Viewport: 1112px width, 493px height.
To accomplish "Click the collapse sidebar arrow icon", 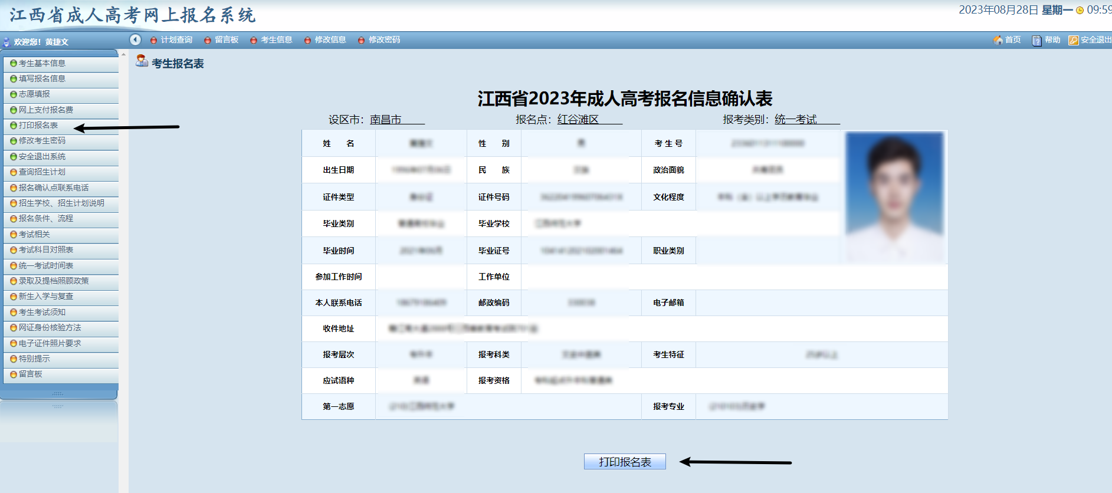I will pyautogui.click(x=136, y=40).
